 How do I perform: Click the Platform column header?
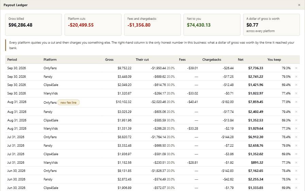tap(50, 60)
